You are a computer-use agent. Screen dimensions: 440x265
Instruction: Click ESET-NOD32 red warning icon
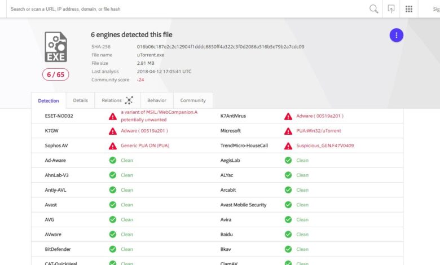point(113,116)
